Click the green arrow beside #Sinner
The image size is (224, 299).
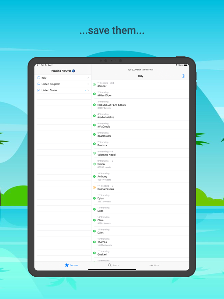(94, 85)
